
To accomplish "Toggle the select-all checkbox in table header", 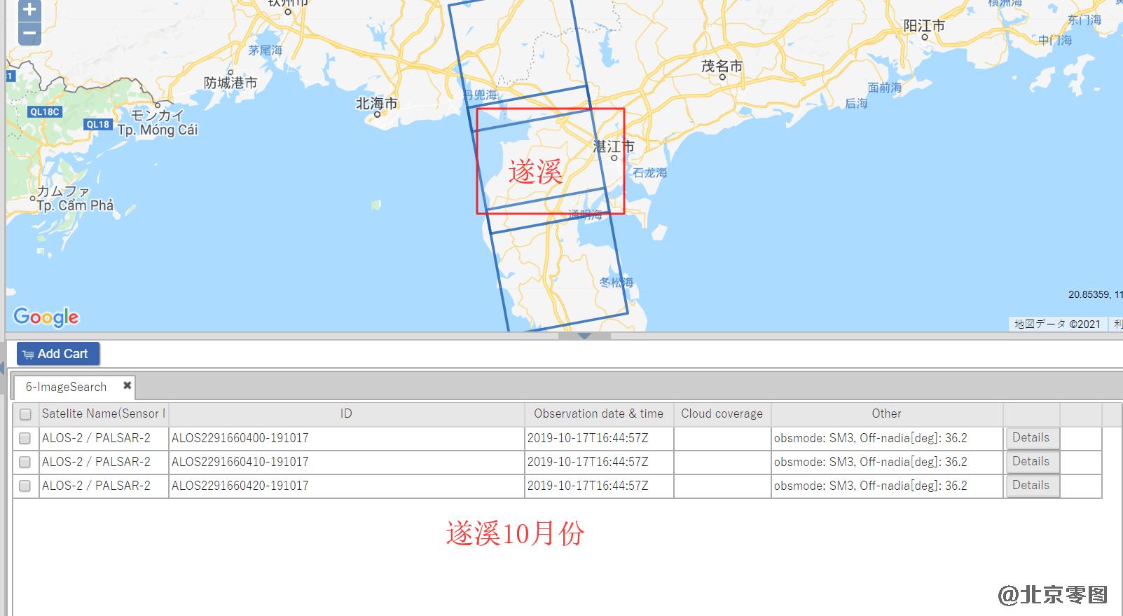I will pos(25,414).
